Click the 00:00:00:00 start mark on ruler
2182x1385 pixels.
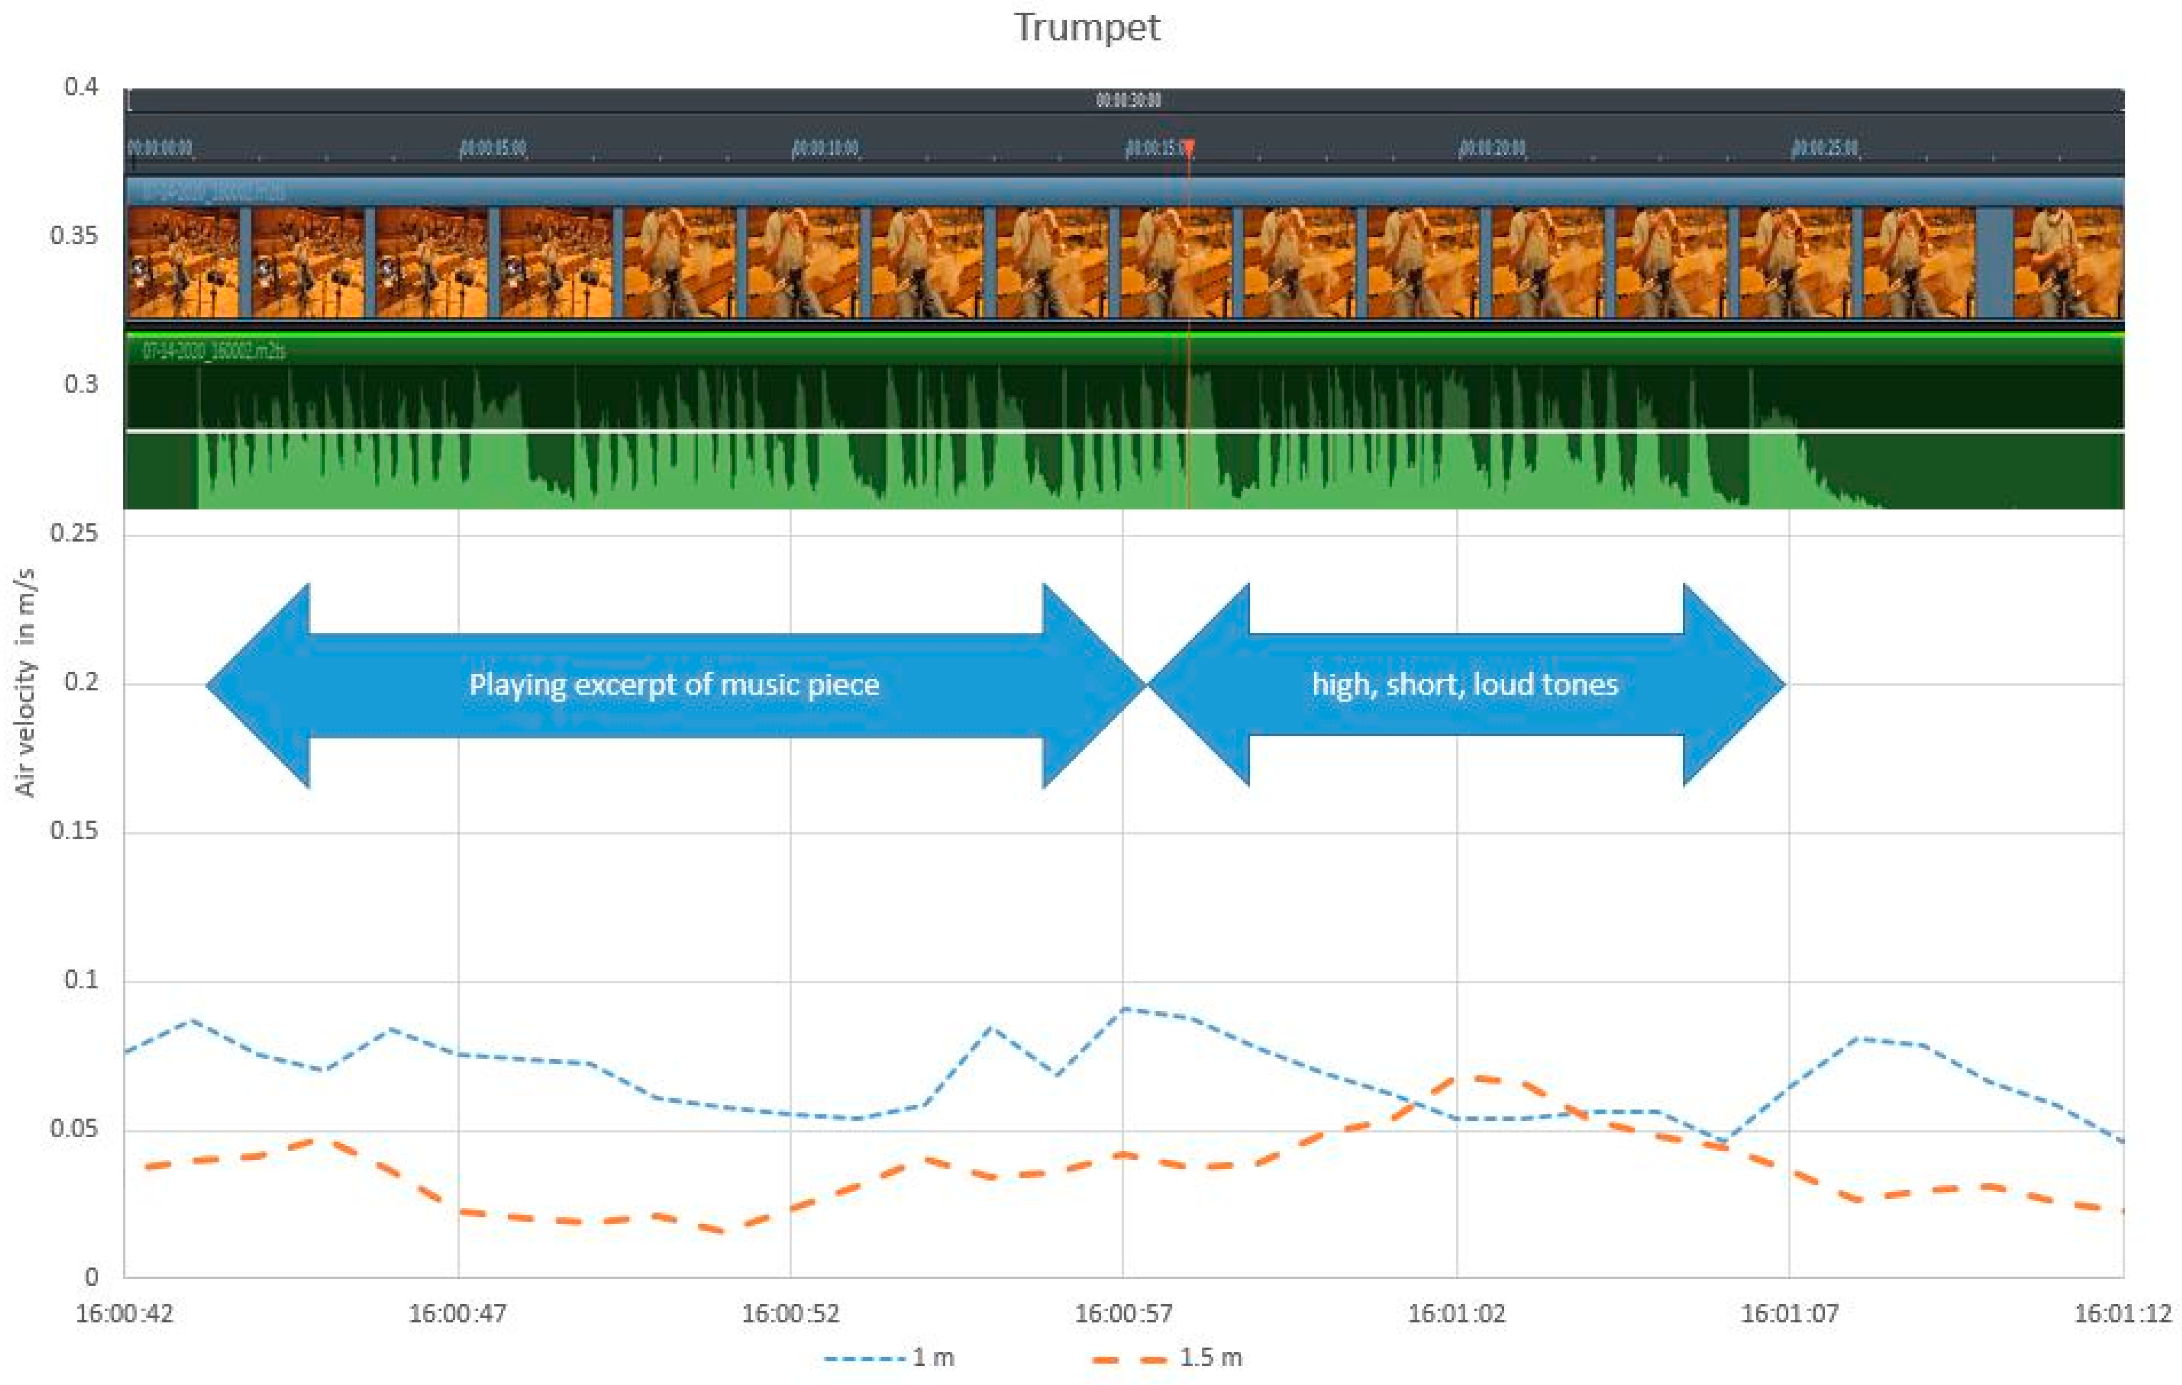tap(160, 148)
